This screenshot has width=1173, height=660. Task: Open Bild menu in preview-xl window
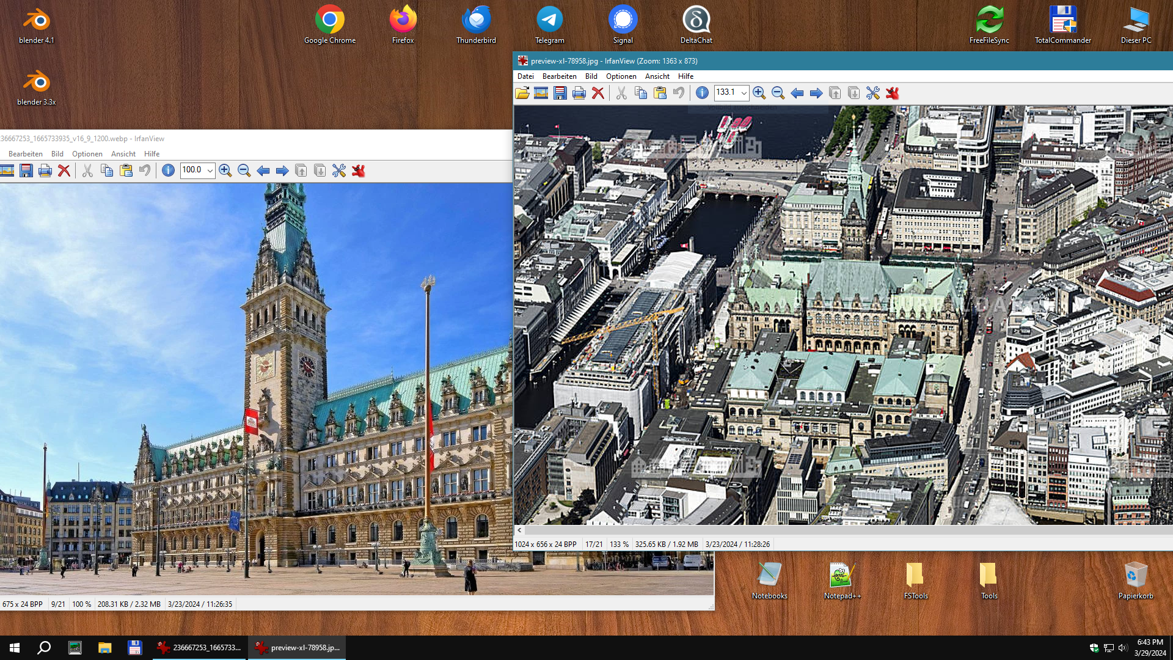[591, 76]
